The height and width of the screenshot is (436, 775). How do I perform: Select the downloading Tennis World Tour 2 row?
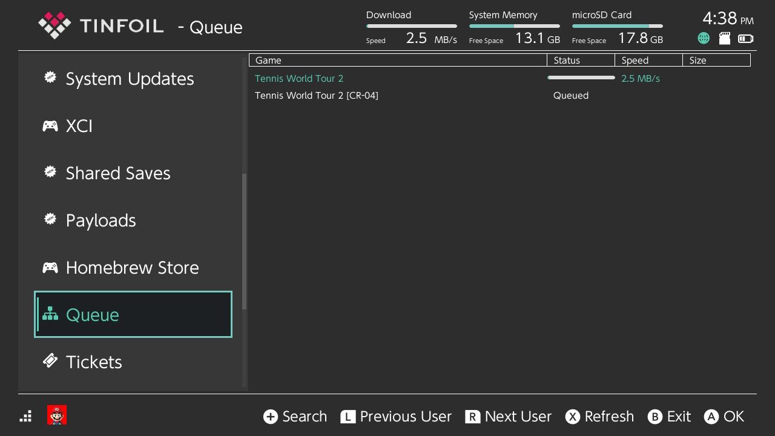(x=500, y=78)
